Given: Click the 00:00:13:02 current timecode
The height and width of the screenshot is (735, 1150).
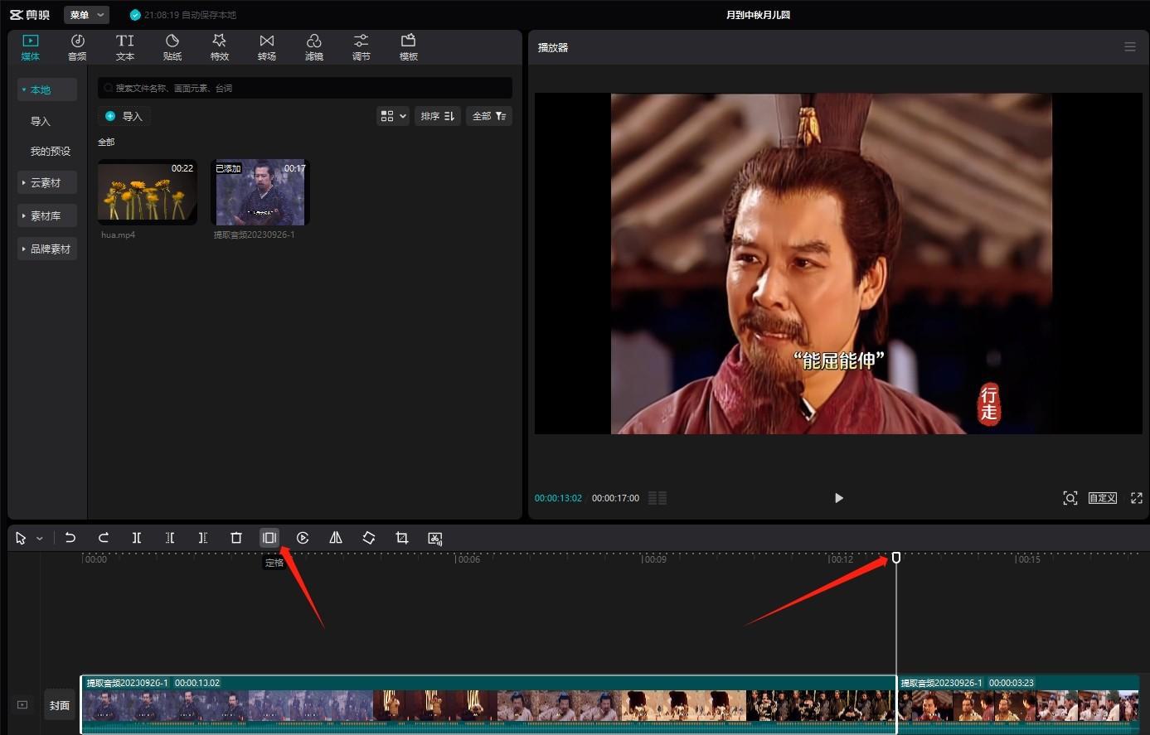Looking at the screenshot, I should pyautogui.click(x=558, y=498).
